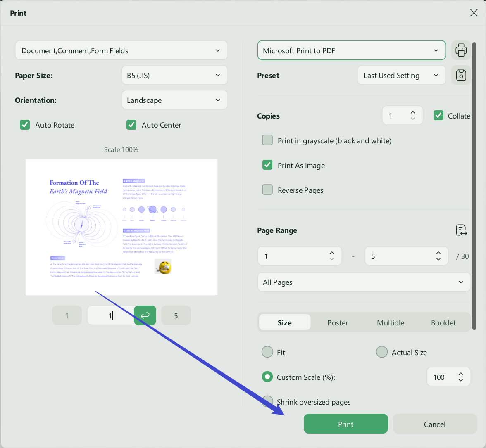Click the document preview thumbnail
The height and width of the screenshot is (448, 486).
click(x=121, y=227)
